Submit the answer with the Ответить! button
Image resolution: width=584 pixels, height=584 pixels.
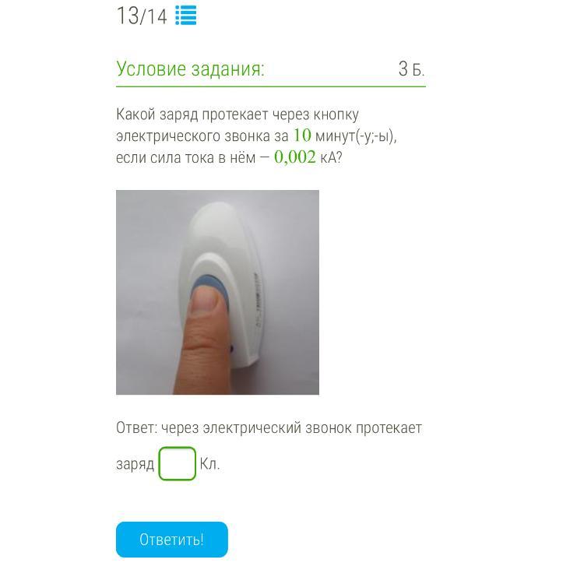click(172, 540)
